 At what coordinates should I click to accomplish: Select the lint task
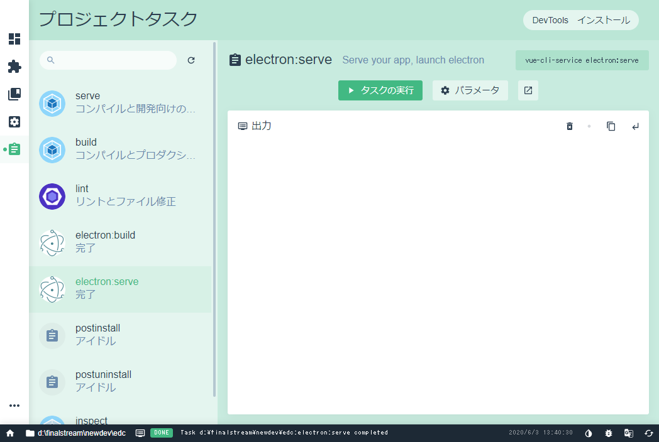click(x=120, y=196)
